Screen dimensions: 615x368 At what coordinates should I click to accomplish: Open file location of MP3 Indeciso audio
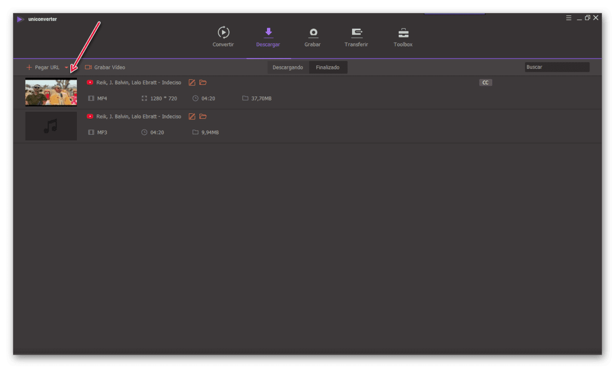203,116
